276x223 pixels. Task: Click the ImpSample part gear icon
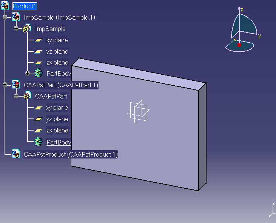click(27, 28)
